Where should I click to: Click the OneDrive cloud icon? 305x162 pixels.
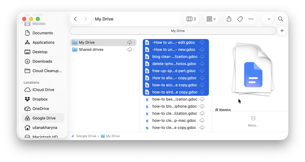(x=27, y=109)
